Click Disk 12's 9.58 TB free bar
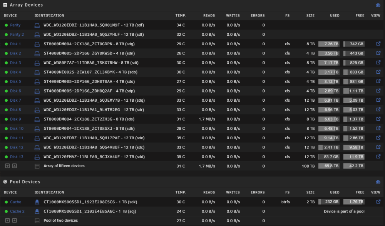 click(354, 147)
